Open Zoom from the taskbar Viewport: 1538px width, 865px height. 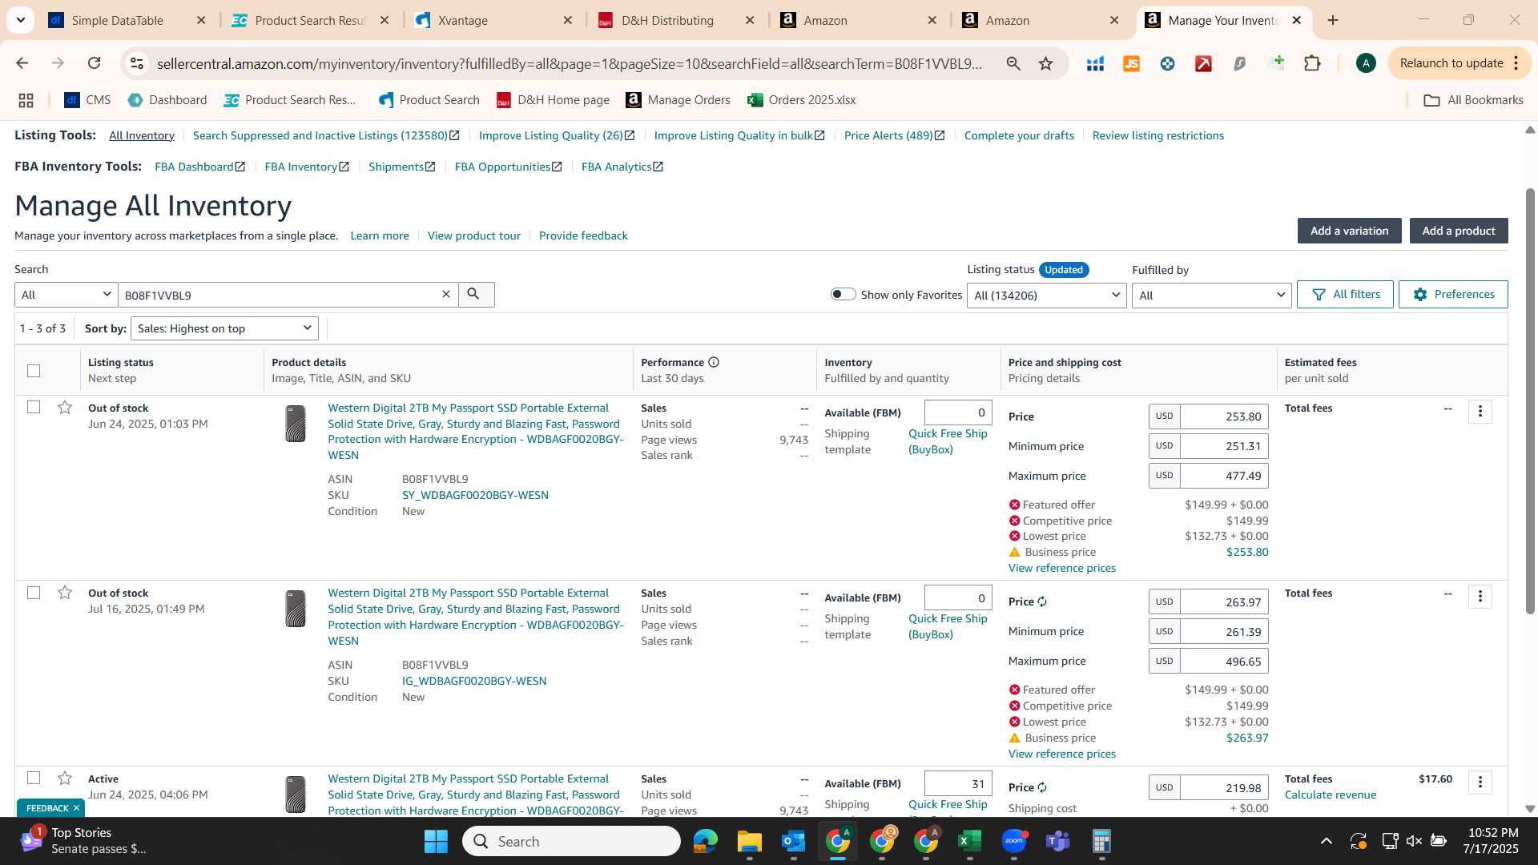coord(1014,841)
